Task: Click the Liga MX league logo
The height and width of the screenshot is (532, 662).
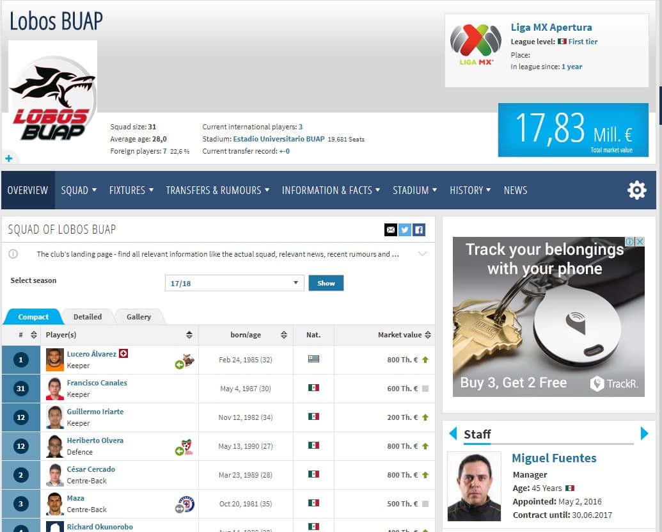Action: pyautogui.click(x=475, y=44)
